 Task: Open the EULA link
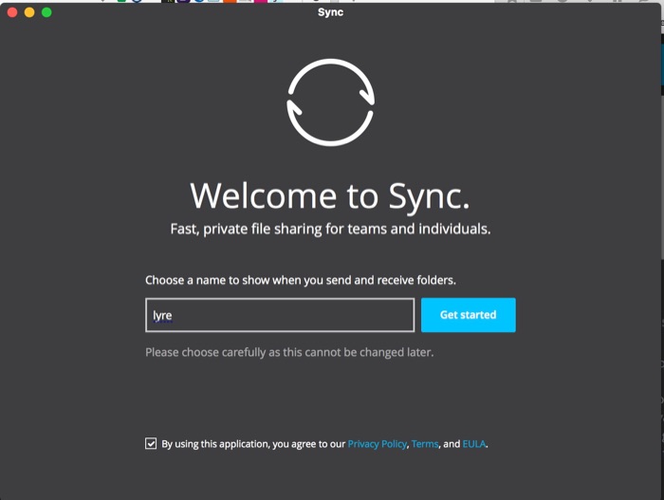(x=473, y=444)
